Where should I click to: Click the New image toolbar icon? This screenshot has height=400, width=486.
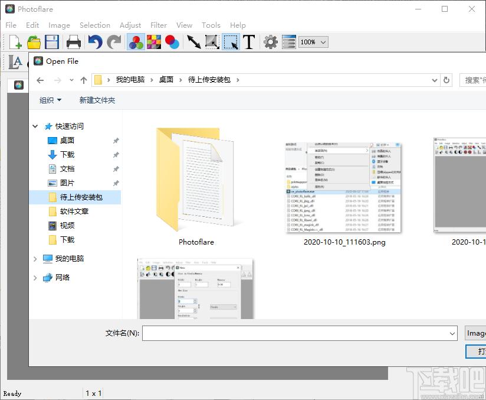(15, 42)
